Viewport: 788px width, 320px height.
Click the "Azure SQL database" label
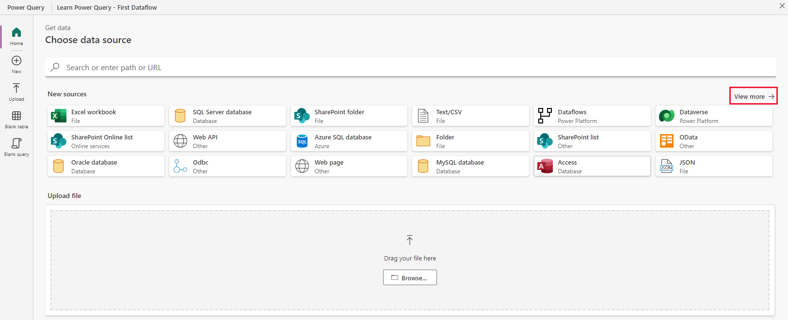click(343, 137)
